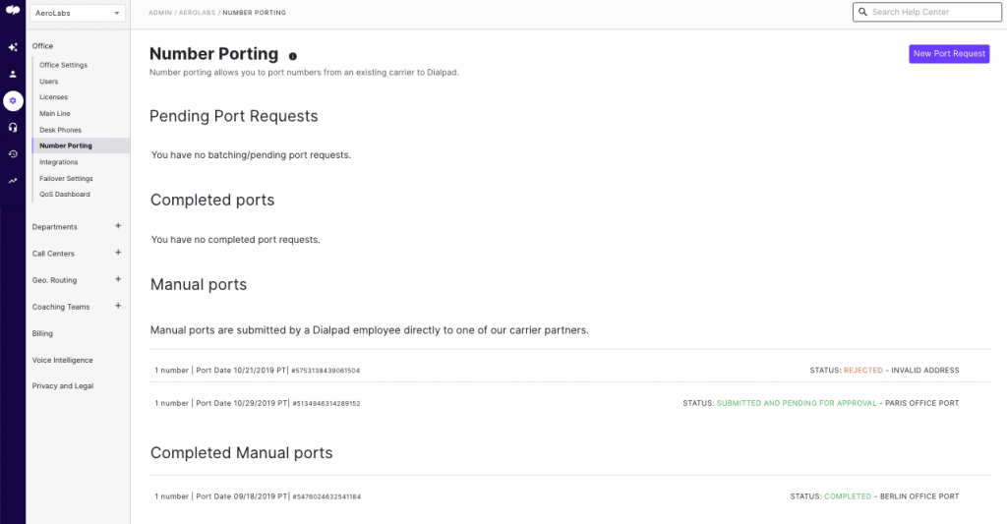
Task: Open the AI sparkle icon in the sidebar
Action: [x=13, y=47]
